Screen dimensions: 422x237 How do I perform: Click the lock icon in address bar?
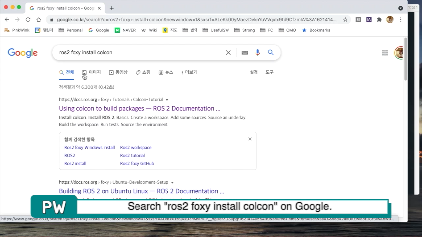[52, 20]
